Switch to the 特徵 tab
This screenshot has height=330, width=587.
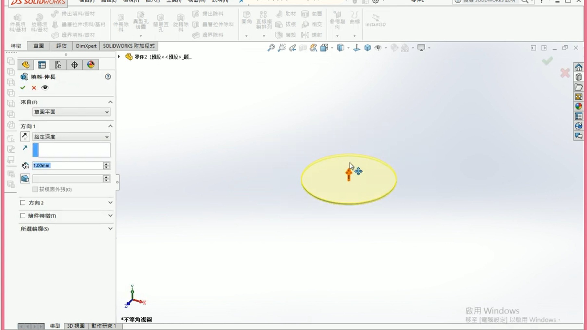16,46
